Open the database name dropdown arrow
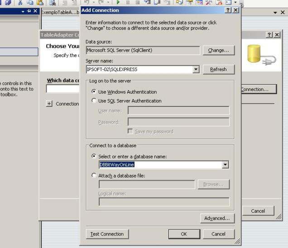Image resolution: width=288 pixels, height=248 pixels. pyautogui.click(x=225, y=165)
